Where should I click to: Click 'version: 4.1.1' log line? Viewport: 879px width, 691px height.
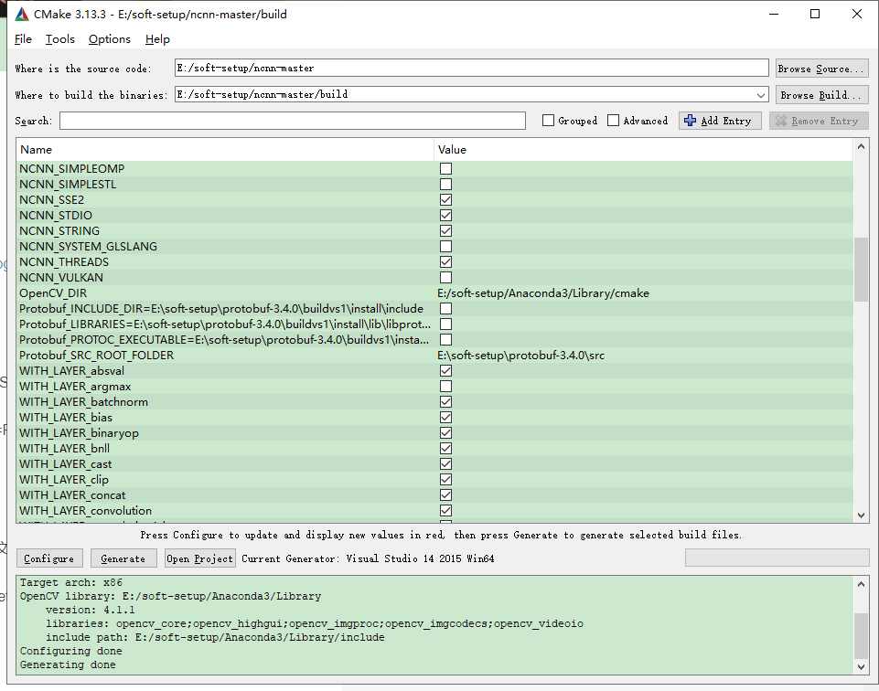pyautogui.click(x=91, y=610)
